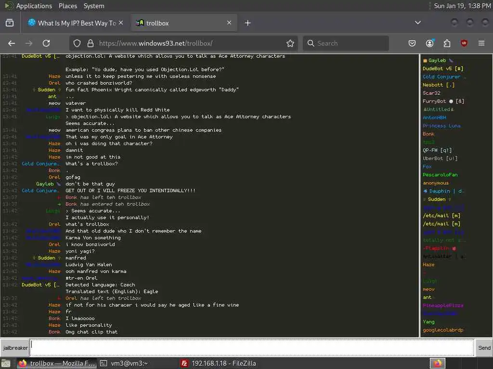The height and width of the screenshot is (369, 493).
Task: Select Untitled in user list
Action: click(438, 109)
